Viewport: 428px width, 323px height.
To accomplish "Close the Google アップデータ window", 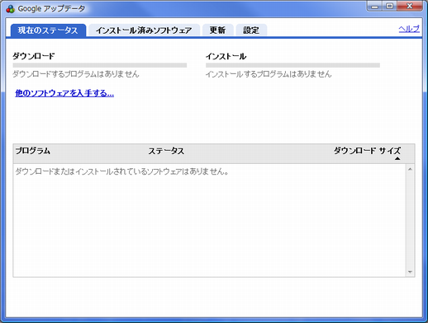I will click(410, 7).
